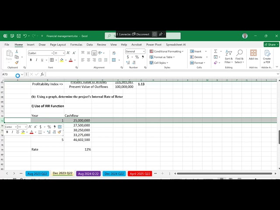Click the ribbon Fill Color bucket
The height and width of the screenshot is (210, 280).
coord(62,60)
